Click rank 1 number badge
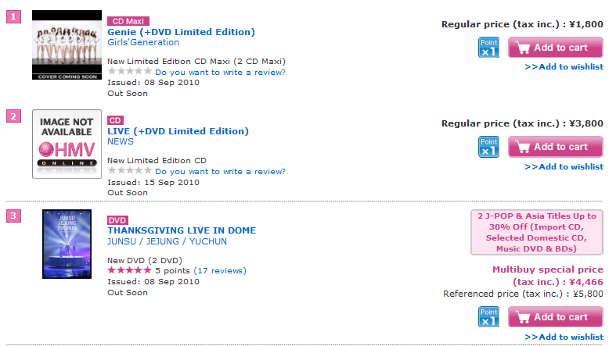 pyautogui.click(x=13, y=17)
